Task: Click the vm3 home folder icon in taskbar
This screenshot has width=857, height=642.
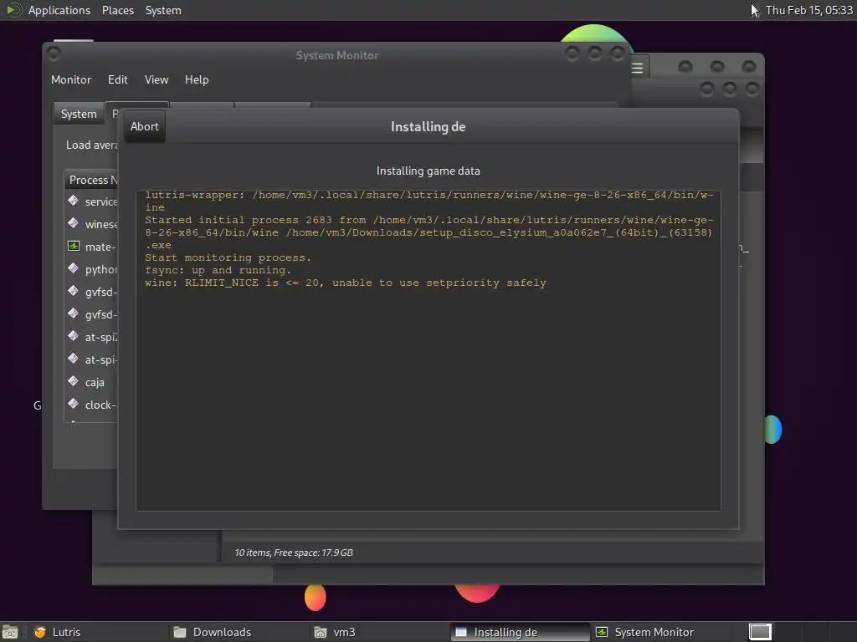Action: tap(321, 632)
